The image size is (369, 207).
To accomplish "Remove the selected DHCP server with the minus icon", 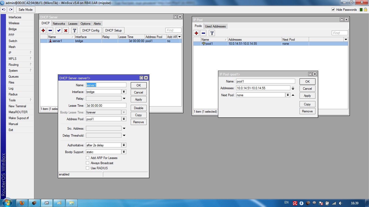I will point(50,30).
